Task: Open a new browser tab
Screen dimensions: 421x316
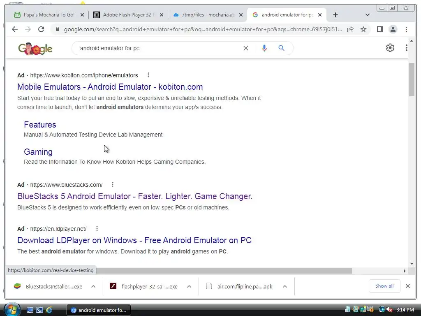Action: pos(335,15)
